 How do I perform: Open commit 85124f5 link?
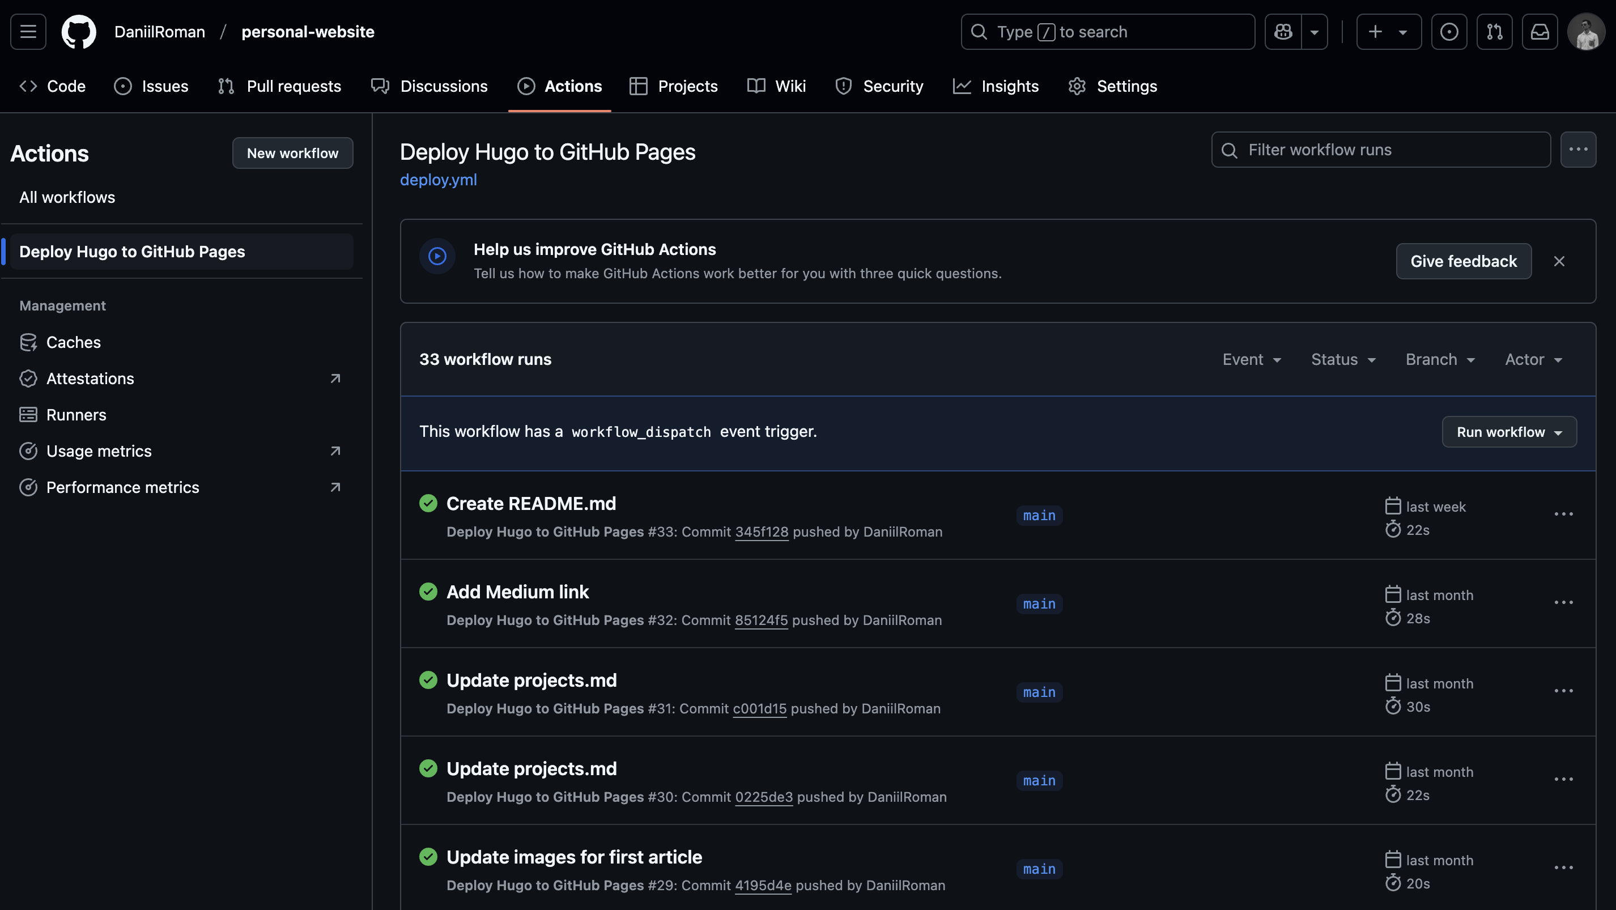(x=761, y=620)
